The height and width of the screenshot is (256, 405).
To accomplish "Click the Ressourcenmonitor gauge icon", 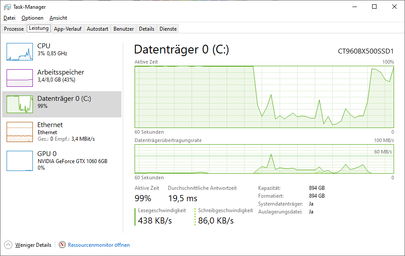I will pyautogui.click(x=62, y=245).
